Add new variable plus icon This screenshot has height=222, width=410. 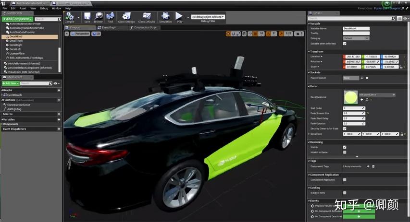coord(59,119)
